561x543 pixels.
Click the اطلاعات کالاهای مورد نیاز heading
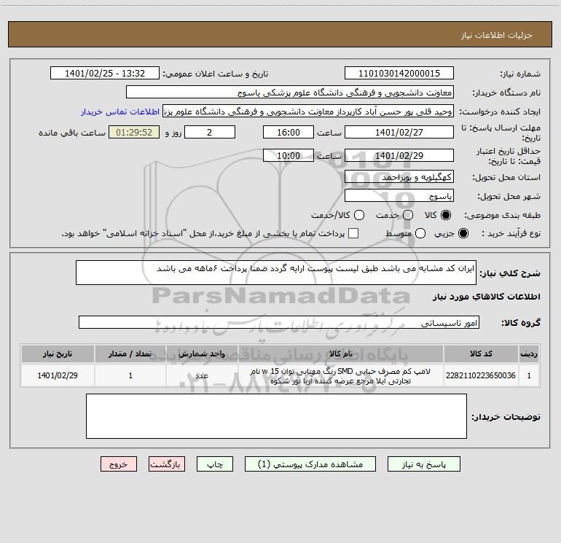click(x=486, y=297)
